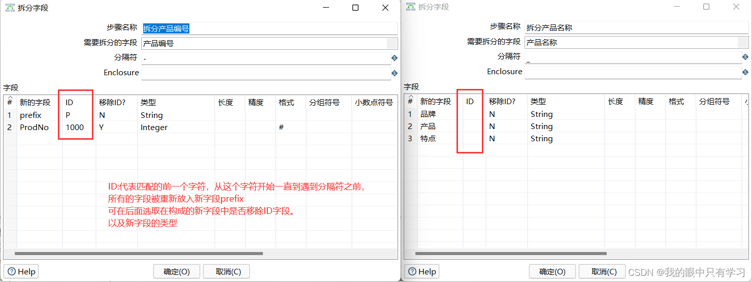
Task: Sort by # column in 拆分产品编号 table
Action: point(10,102)
